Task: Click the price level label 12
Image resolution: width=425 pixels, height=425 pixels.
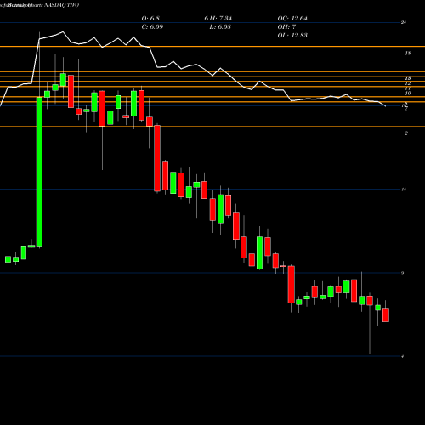Action: coord(408,83)
